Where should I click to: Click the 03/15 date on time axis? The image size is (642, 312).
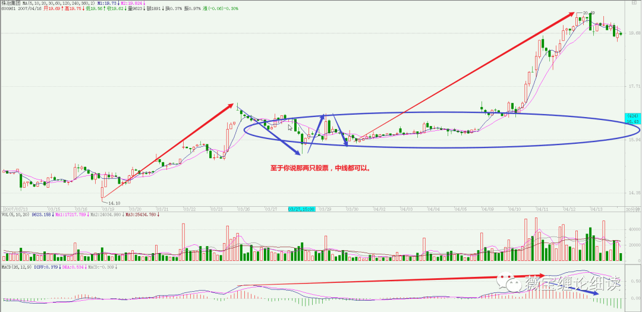[x=54, y=209]
